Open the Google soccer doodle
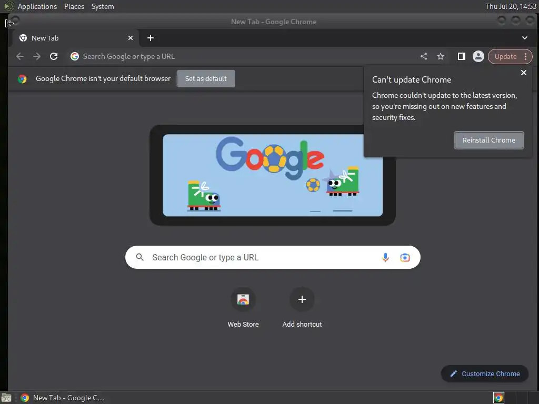 (x=273, y=175)
